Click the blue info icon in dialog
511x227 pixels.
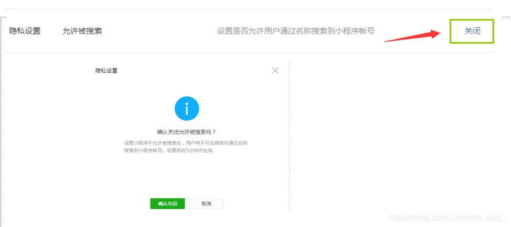click(x=187, y=109)
